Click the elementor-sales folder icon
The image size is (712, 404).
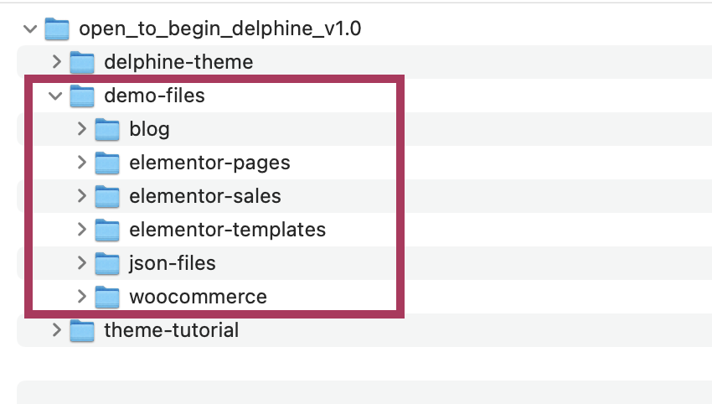[107, 196]
